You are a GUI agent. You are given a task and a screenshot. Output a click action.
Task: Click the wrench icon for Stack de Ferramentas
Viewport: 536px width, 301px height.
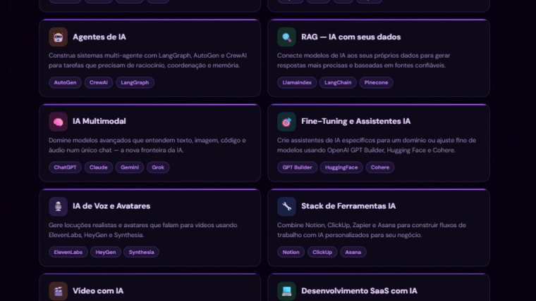(286, 206)
